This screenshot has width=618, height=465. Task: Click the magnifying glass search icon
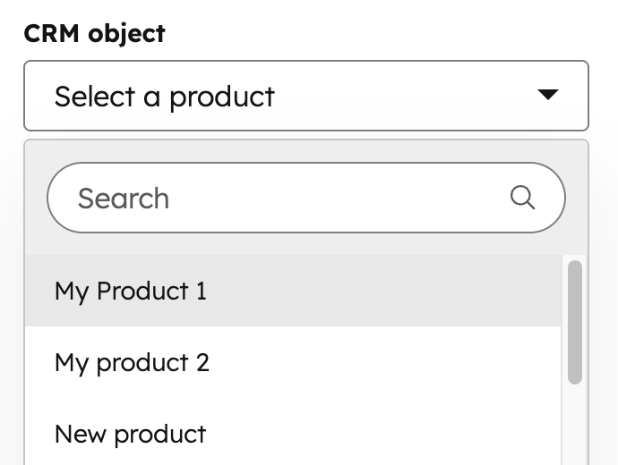pos(522,197)
